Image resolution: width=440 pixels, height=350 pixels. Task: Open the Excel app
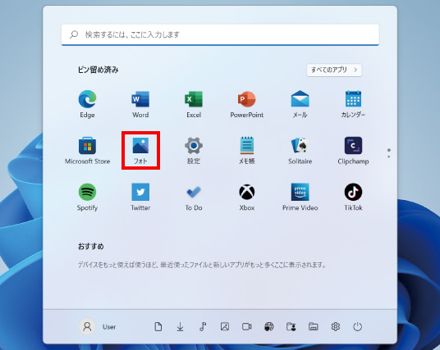194,104
